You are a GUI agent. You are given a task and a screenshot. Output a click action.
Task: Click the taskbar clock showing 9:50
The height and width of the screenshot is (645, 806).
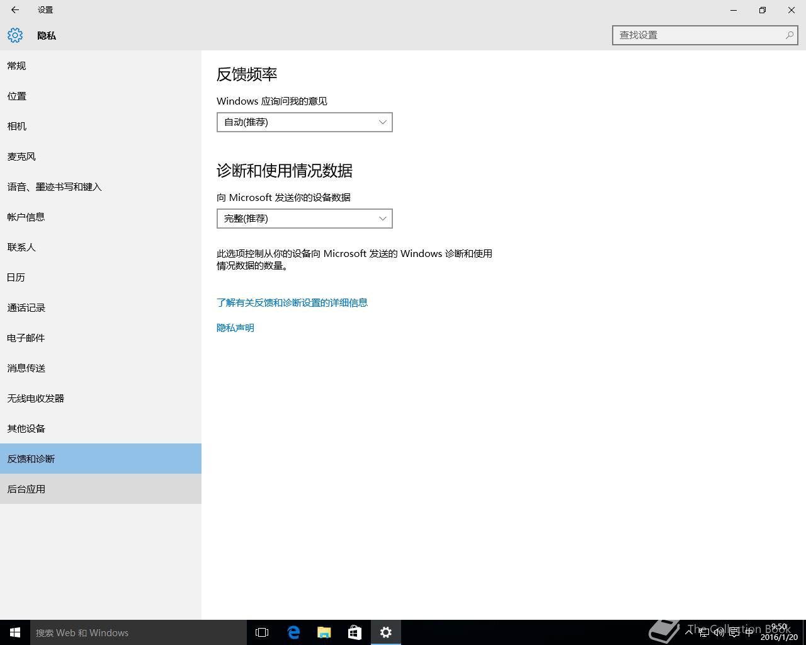pos(779,632)
